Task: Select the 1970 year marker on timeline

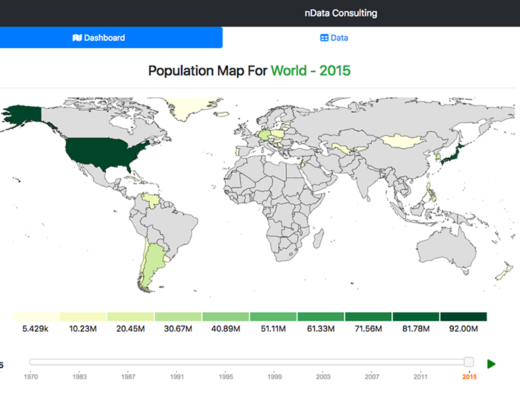Action: point(32,377)
